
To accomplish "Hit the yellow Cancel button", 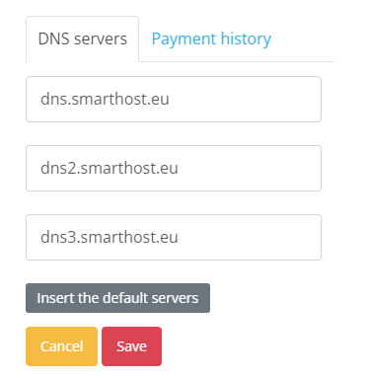I will coord(62,346).
